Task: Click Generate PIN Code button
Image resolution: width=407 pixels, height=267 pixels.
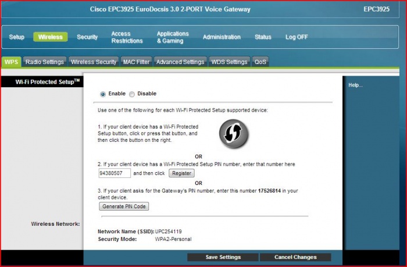Action: pos(124,207)
